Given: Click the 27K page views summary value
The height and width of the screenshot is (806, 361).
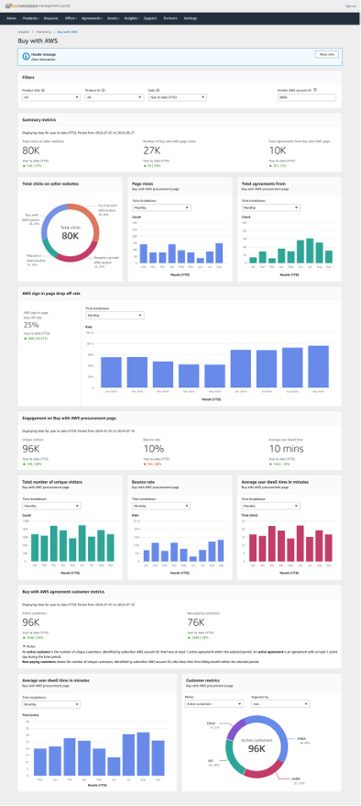Looking at the screenshot, I should [x=153, y=151].
